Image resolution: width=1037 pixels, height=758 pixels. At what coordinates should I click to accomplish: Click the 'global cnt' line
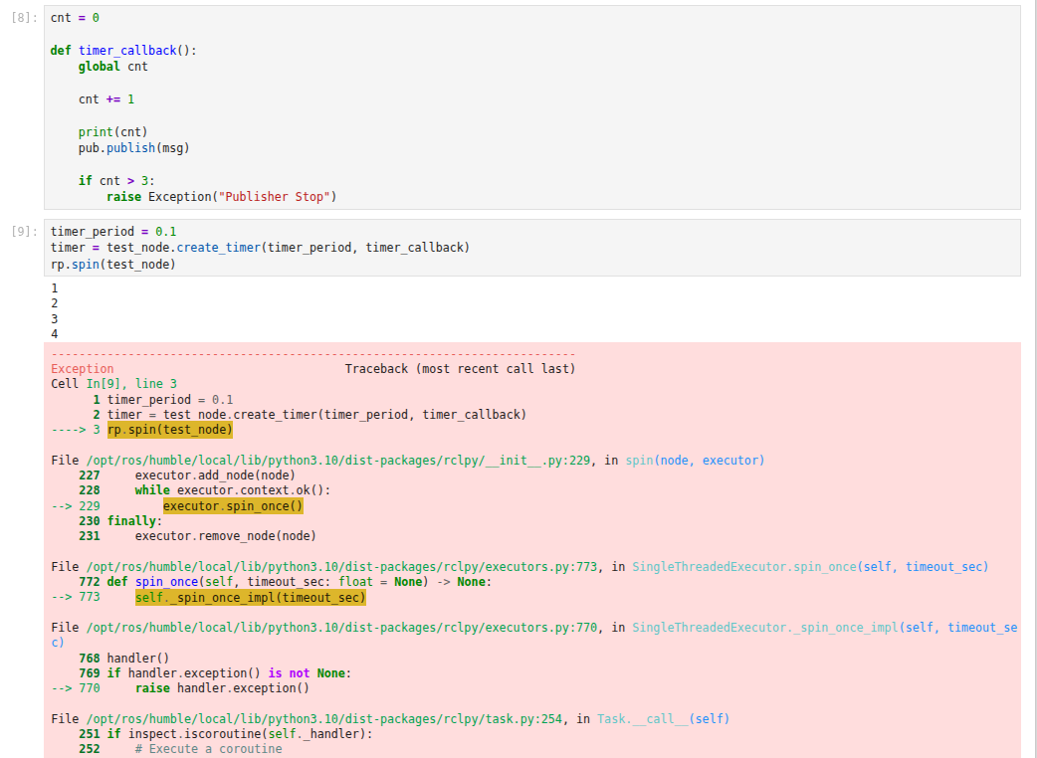coord(113,67)
